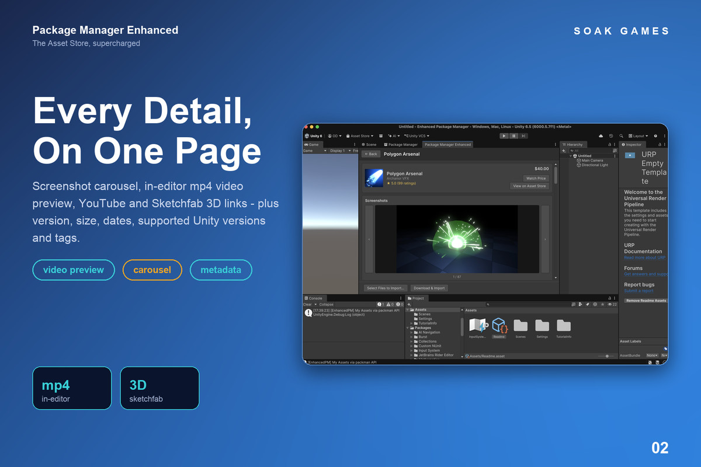Expand the TutorialInfo folder in tree
701x467 pixels.
[x=412, y=323]
